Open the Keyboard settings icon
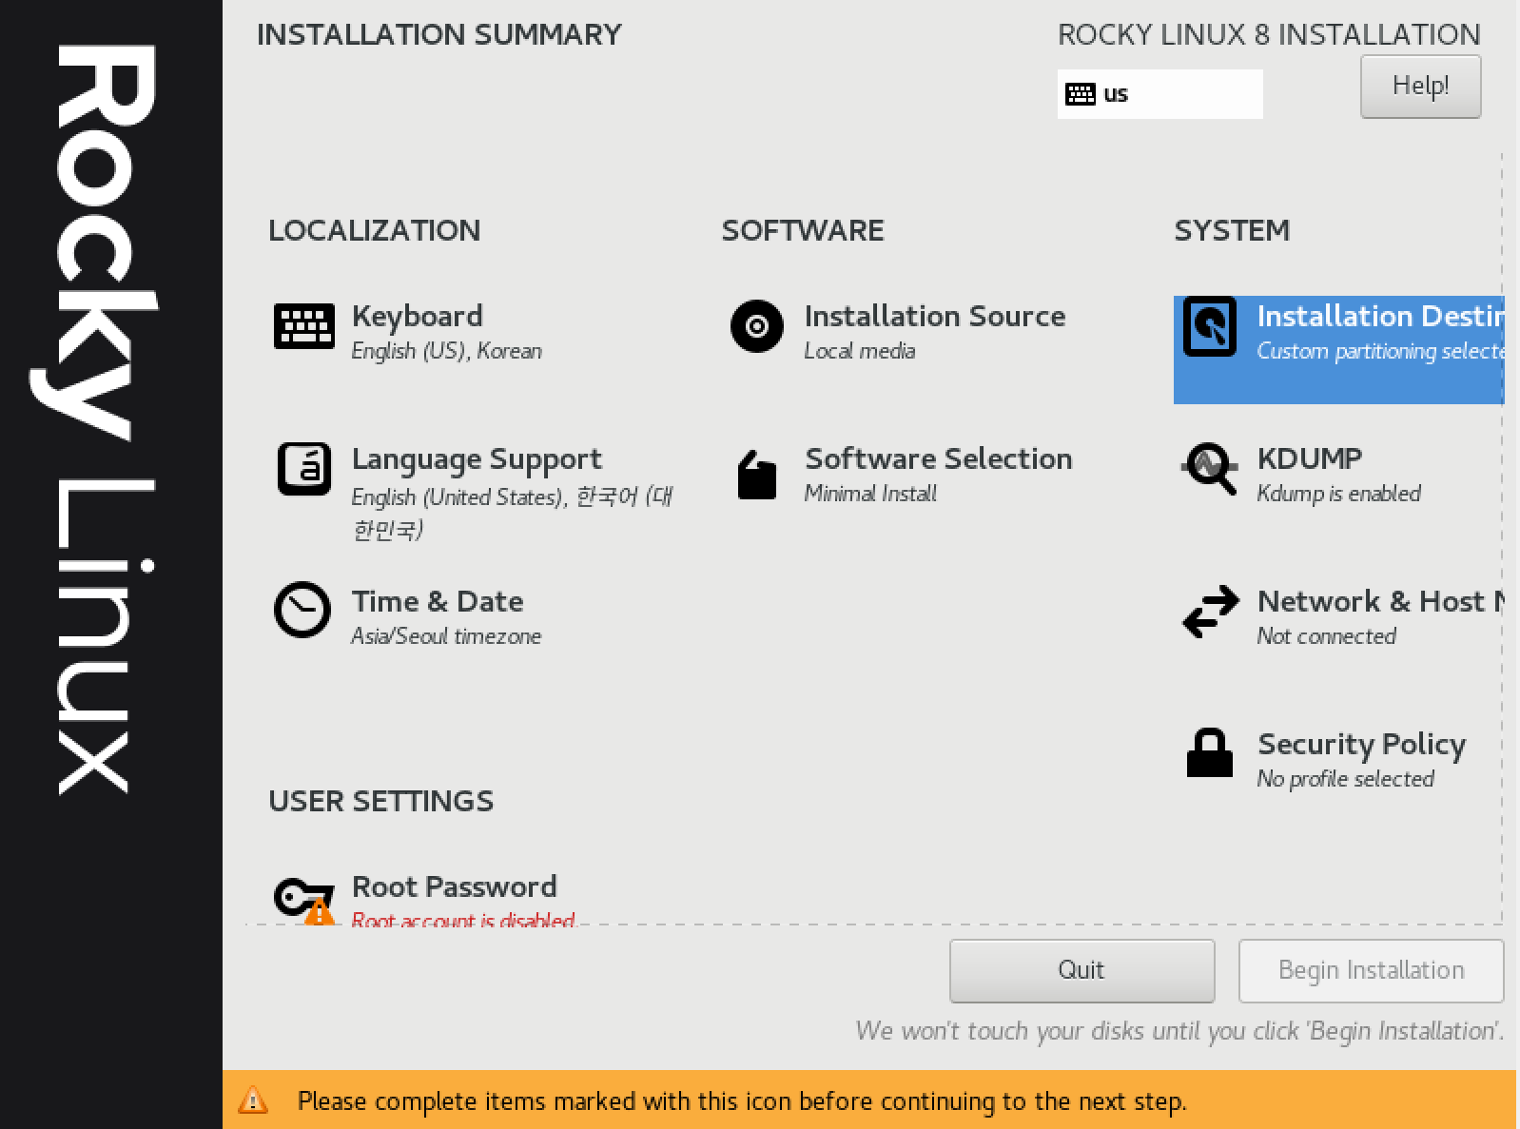The width and height of the screenshot is (1520, 1129). (x=303, y=326)
